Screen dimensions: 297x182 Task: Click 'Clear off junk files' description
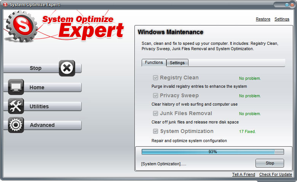(195, 122)
